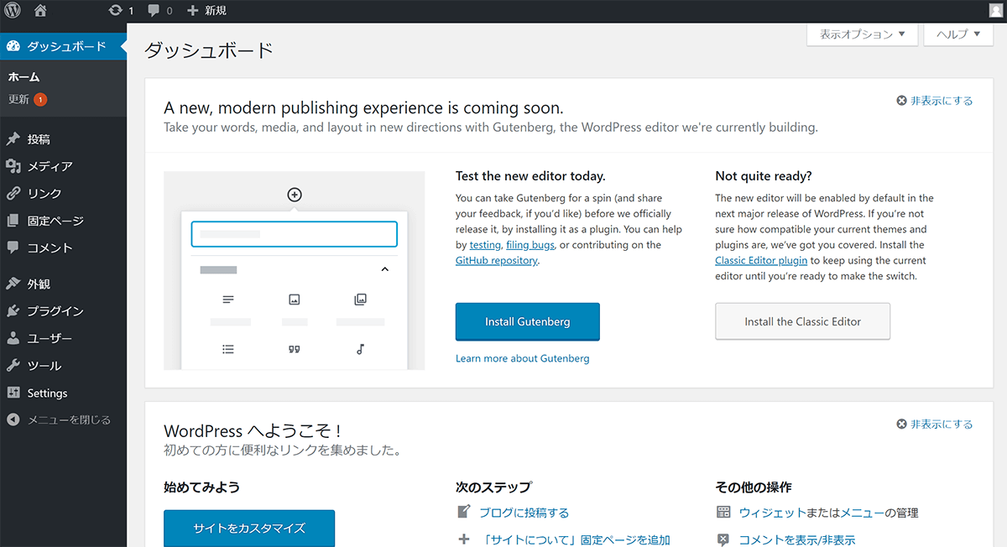This screenshot has height=547, width=1007.
Task: Open comments bubble icon in admin bar
Action: click(x=154, y=11)
